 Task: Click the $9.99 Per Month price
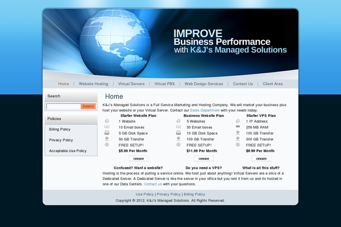point(260,151)
